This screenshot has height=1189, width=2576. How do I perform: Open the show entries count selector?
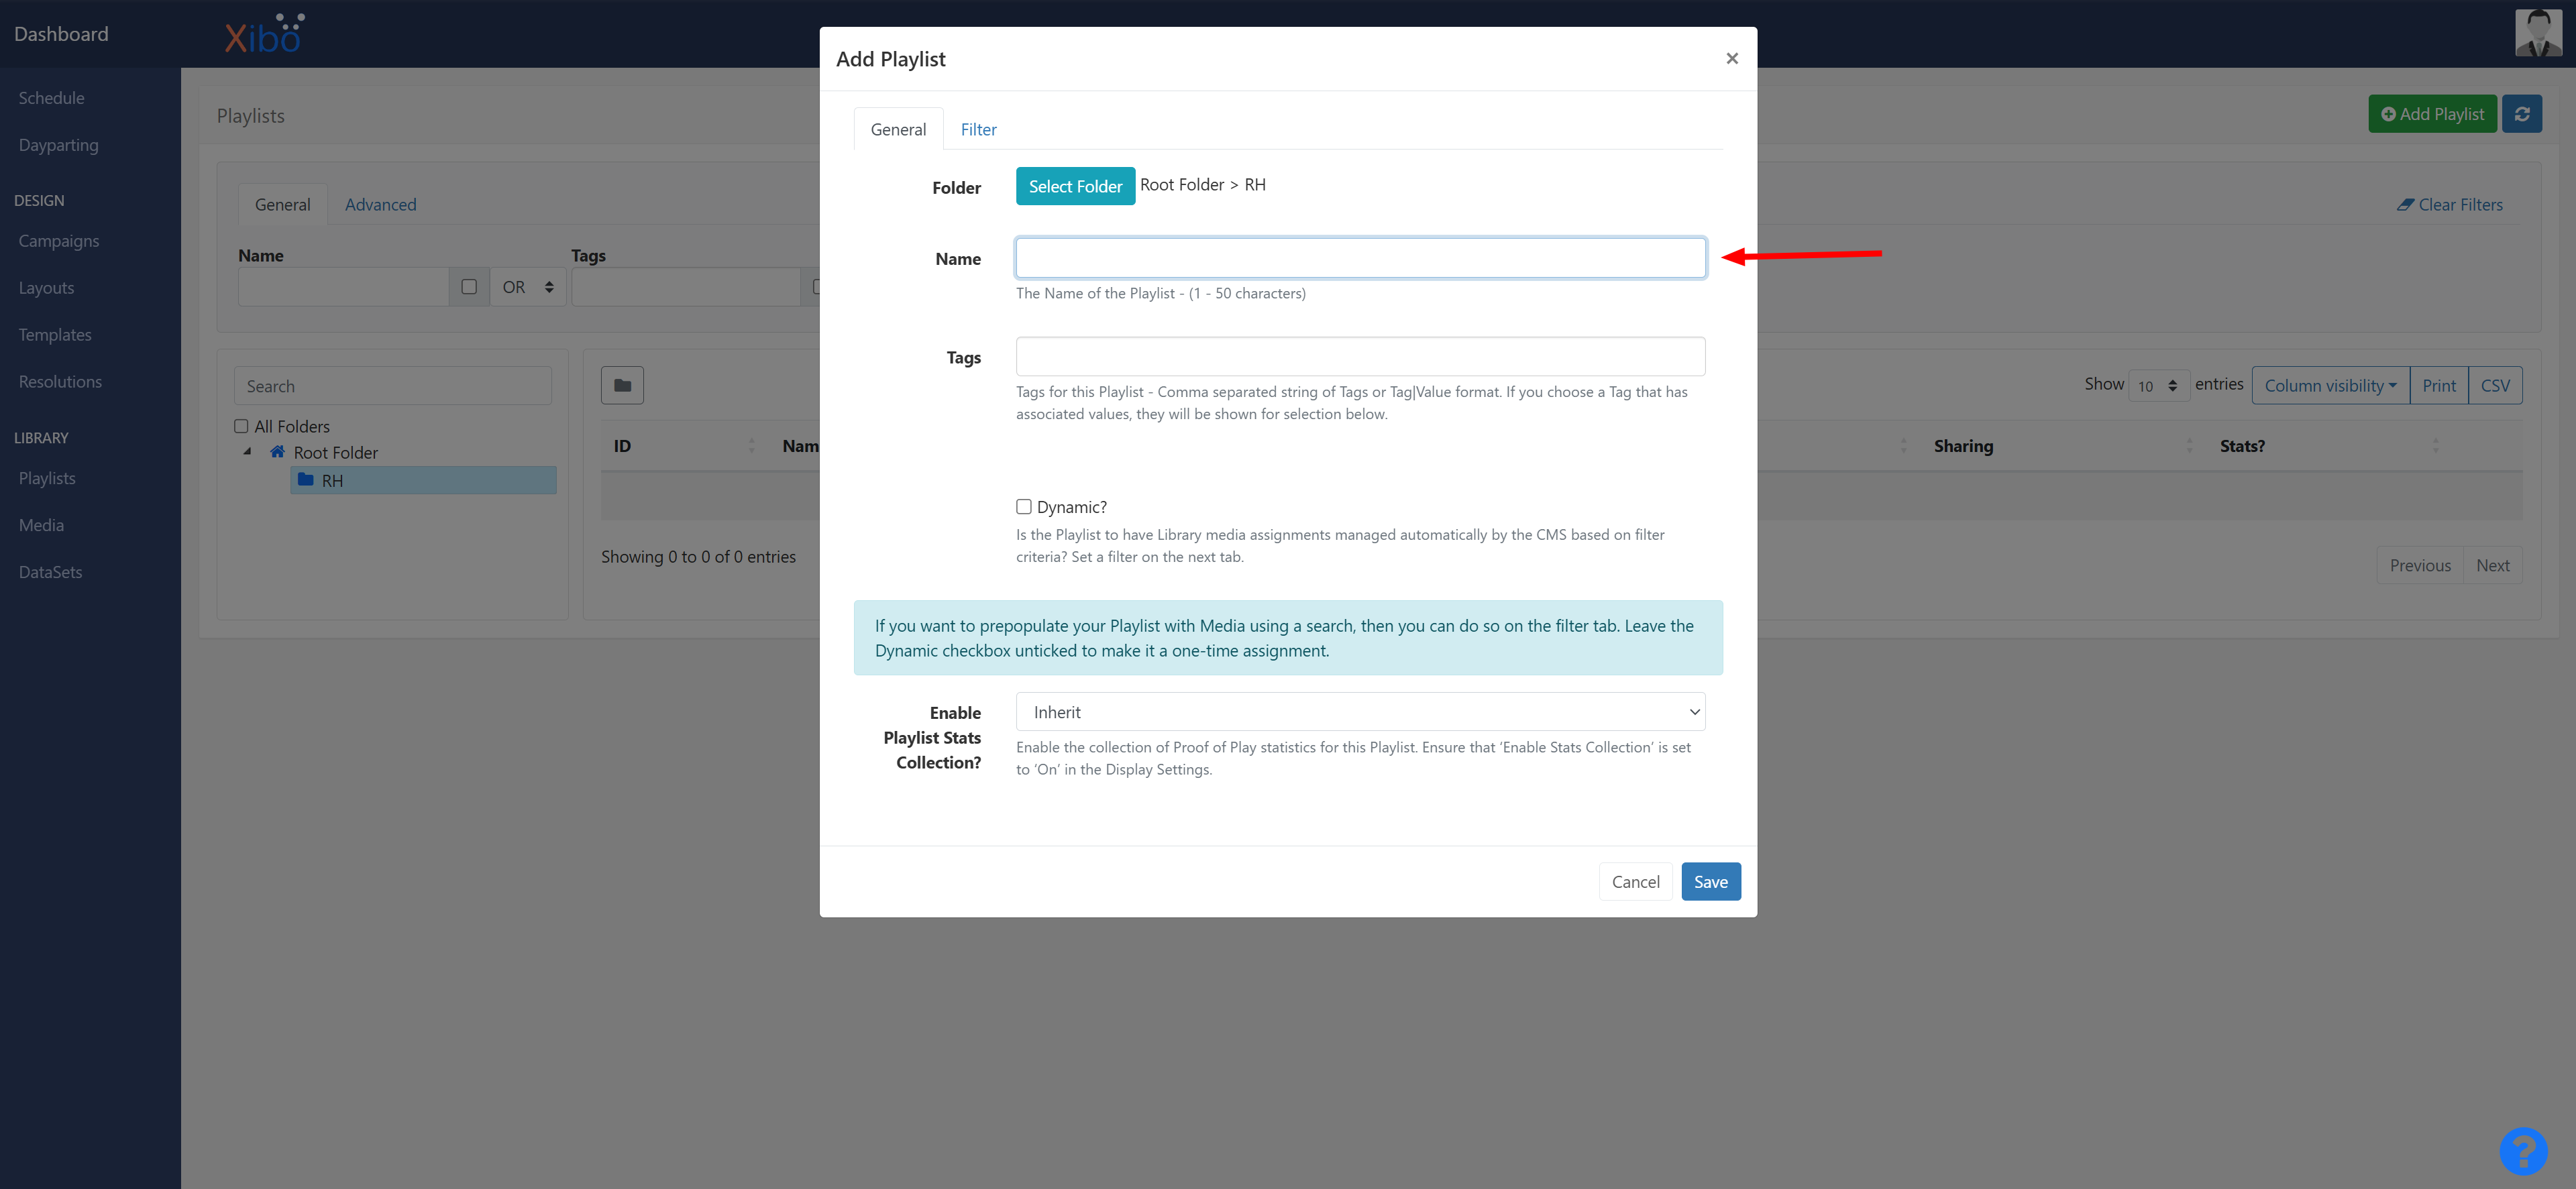tap(2158, 386)
